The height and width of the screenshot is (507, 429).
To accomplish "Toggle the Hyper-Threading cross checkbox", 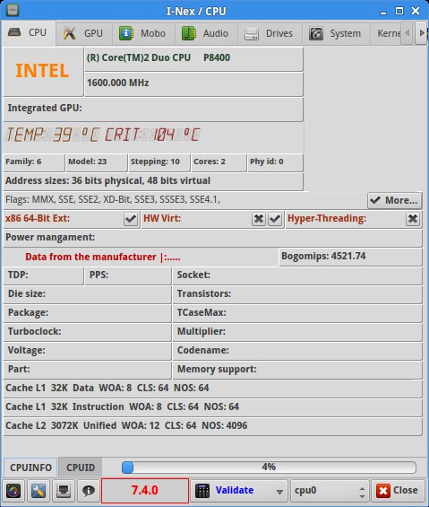I will point(413,219).
